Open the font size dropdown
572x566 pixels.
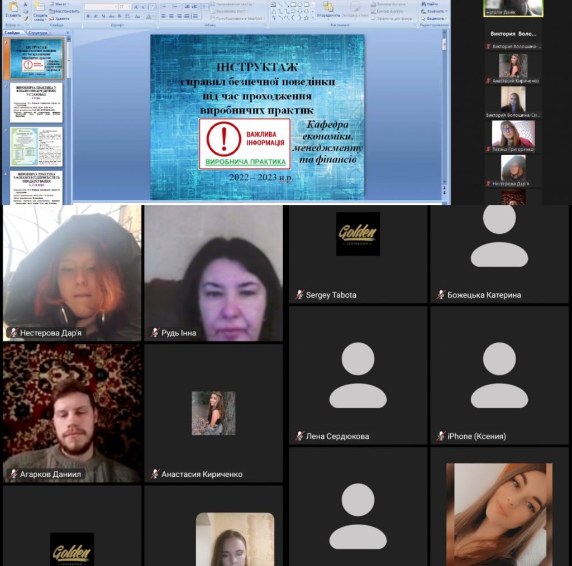130,7
